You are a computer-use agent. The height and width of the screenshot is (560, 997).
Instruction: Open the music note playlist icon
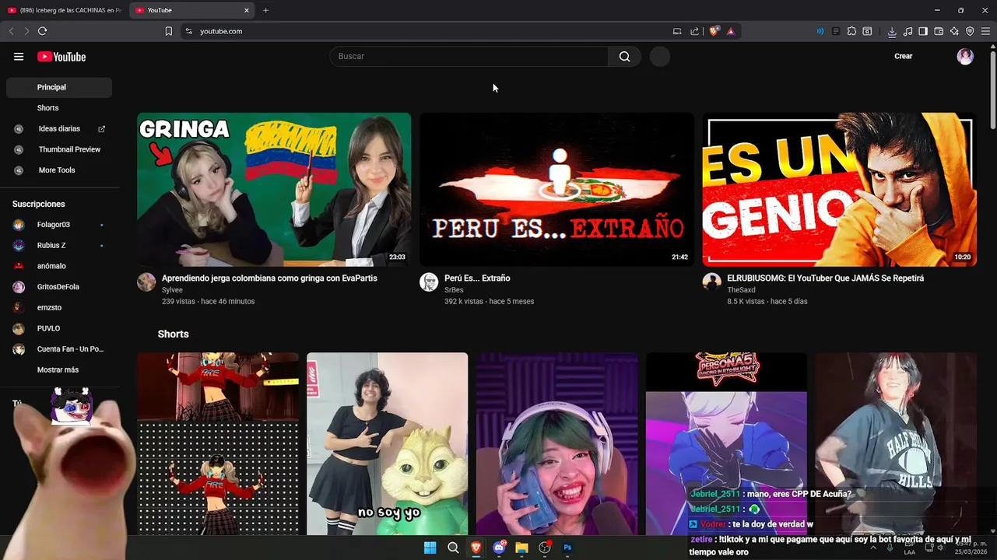(x=907, y=31)
